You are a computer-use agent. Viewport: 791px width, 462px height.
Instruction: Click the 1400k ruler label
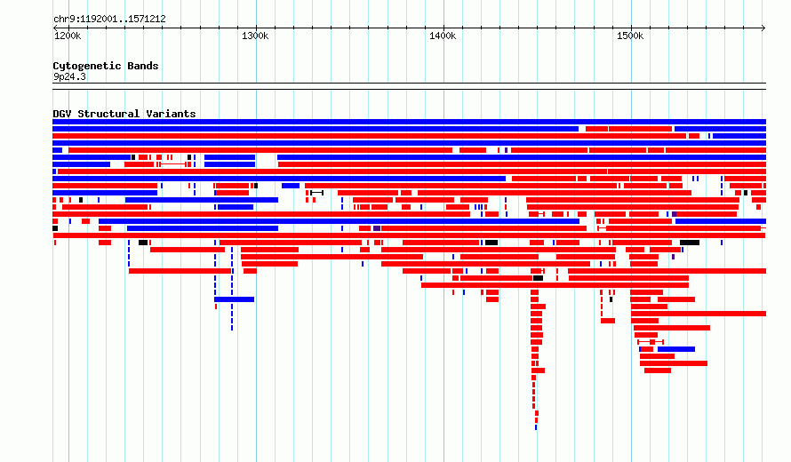[x=443, y=36]
